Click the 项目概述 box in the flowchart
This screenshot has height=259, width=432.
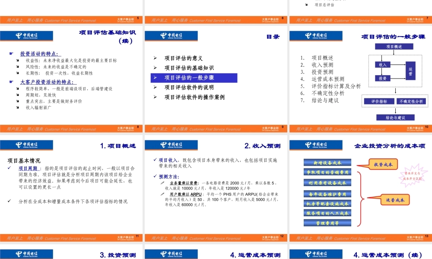tap(394, 47)
